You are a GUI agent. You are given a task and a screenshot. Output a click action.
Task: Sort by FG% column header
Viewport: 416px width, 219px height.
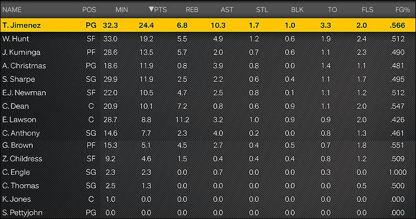pos(402,10)
